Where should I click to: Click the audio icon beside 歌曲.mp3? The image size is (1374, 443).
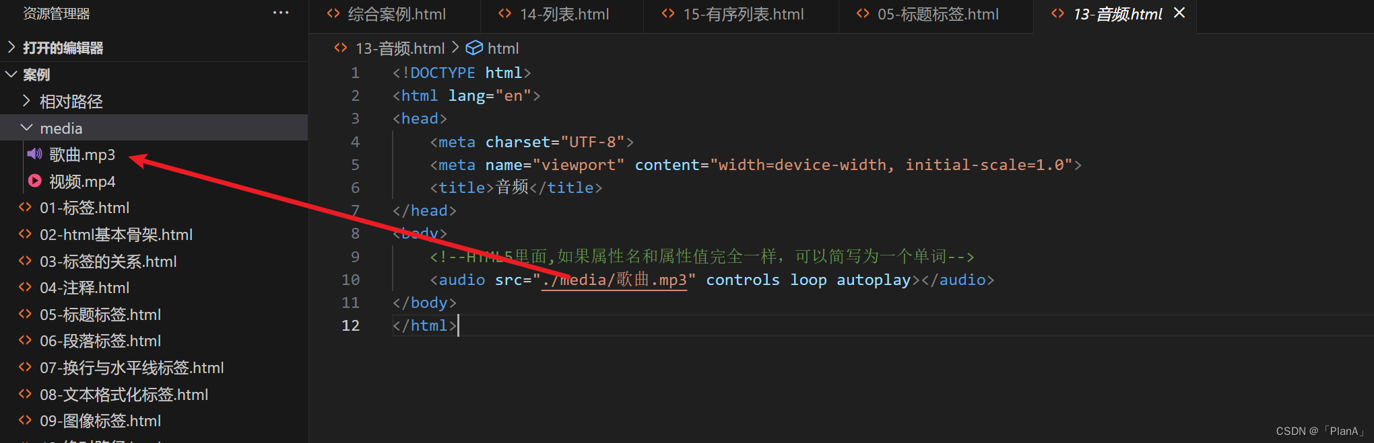[34, 155]
